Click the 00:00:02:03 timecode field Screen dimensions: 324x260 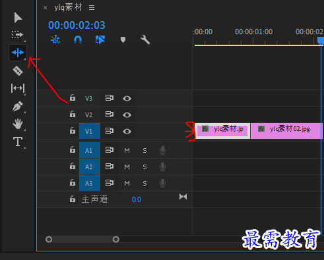pyautogui.click(x=77, y=25)
